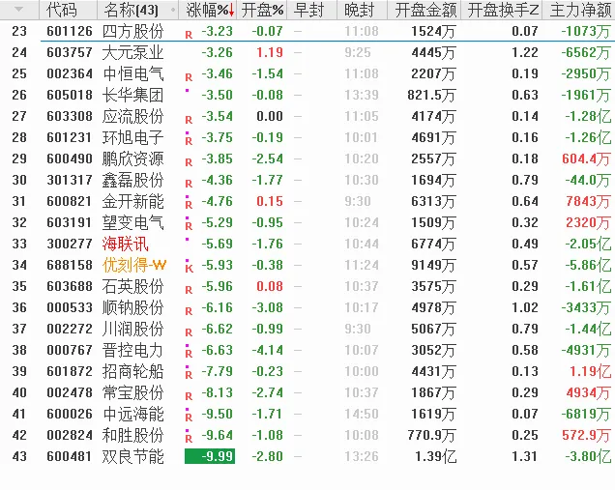
Task: Click the K marker beside 优刻得-W
Action: pos(189,269)
